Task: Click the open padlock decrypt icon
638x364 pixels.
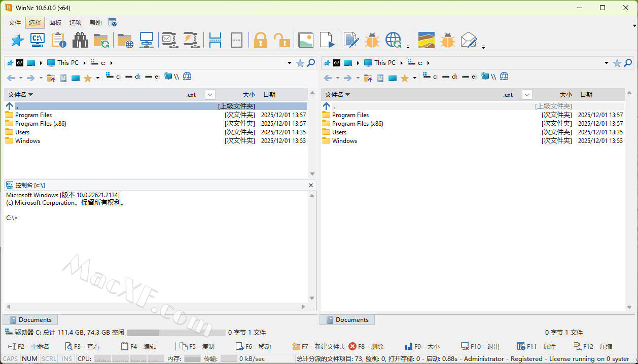Action: coord(281,41)
